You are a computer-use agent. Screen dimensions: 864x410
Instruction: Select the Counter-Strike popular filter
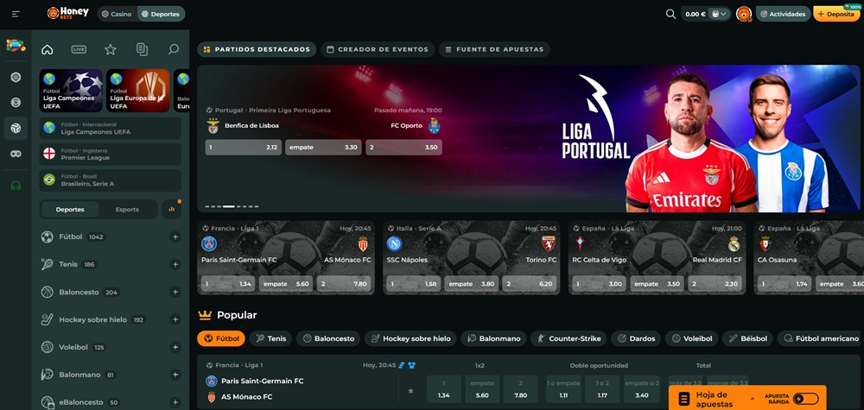tap(569, 338)
